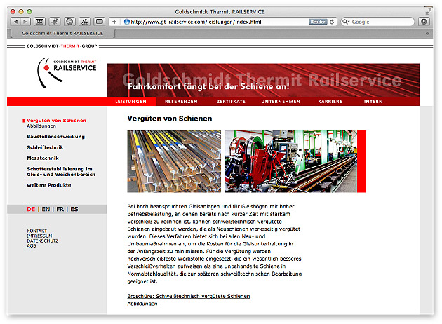This screenshot has width=442, height=324.
Task: Open the DATENSCHUTZ link
Action: pyautogui.click(x=43, y=241)
